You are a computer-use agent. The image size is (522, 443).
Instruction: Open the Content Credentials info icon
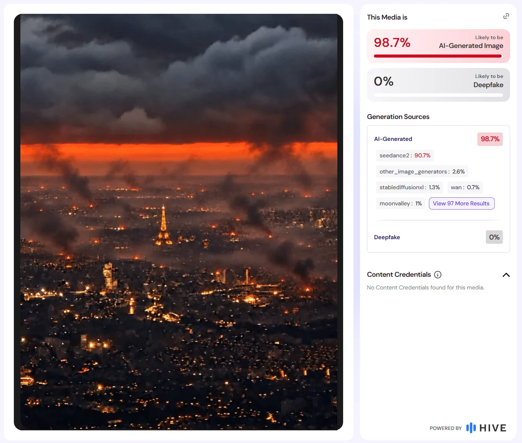click(438, 274)
